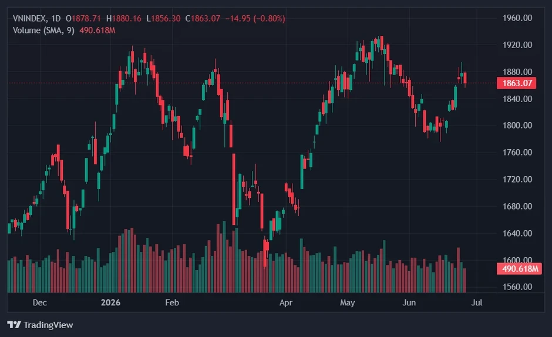Click the Feb time axis label

[172, 302]
